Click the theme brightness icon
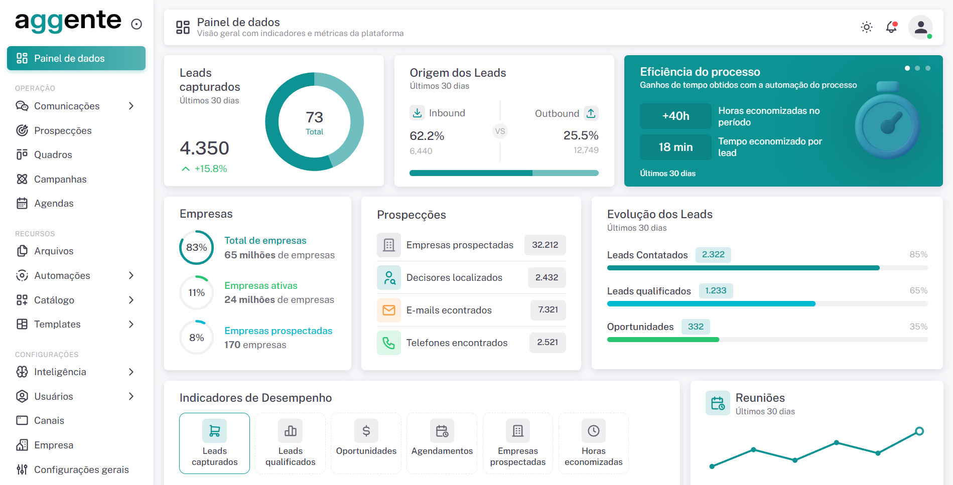Screen dimensions: 953x485 [867, 27]
